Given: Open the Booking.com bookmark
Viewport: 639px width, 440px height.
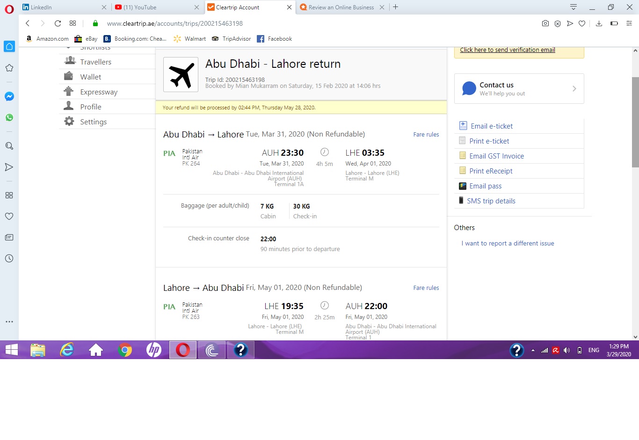Looking at the screenshot, I should [x=135, y=39].
